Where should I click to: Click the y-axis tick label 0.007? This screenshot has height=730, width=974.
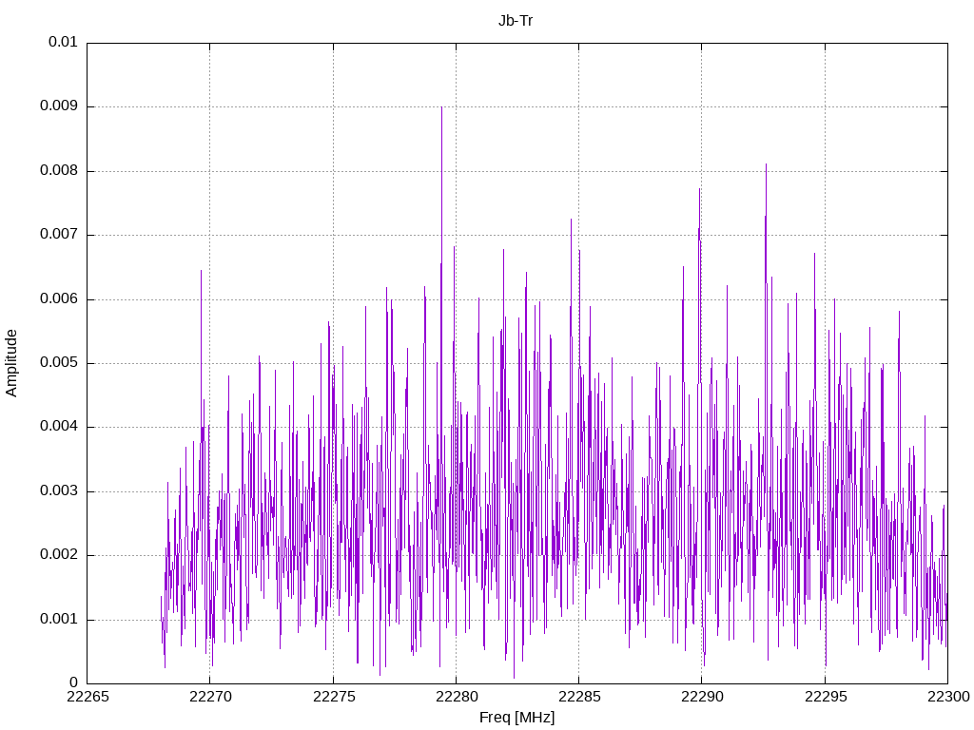pos(58,235)
